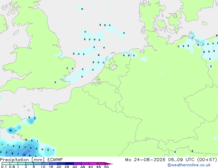Viewport: 218px width, 168px height.
Task: Select the 2–5 mm legend color swatch
Action: coord(30,164)
